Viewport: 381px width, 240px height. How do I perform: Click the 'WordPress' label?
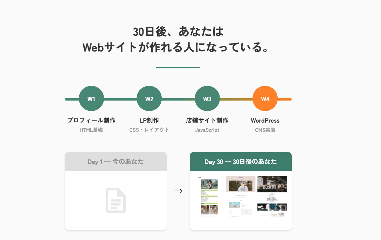pos(265,121)
